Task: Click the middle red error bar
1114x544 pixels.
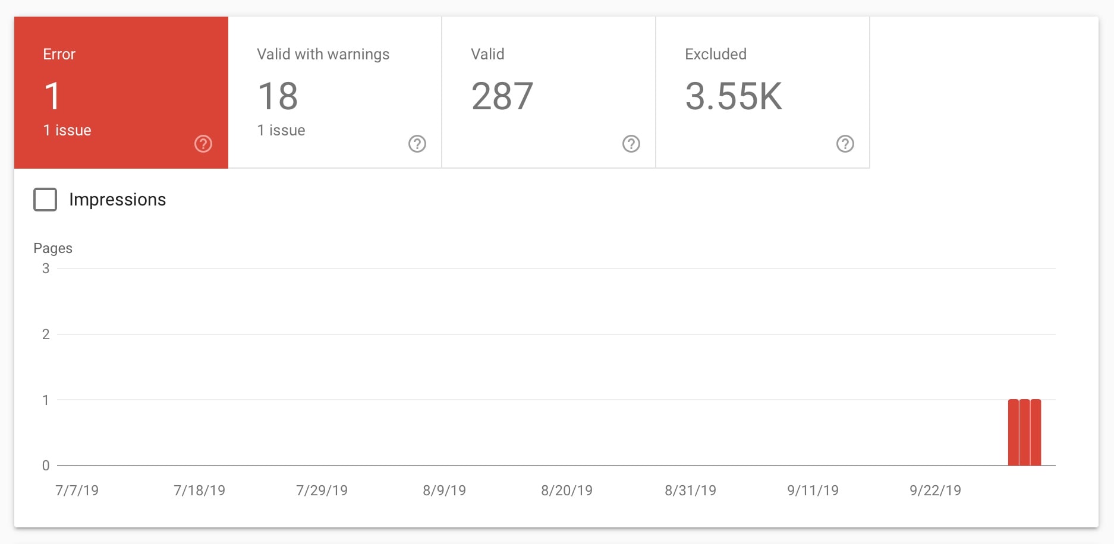Action: (1025, 432)
